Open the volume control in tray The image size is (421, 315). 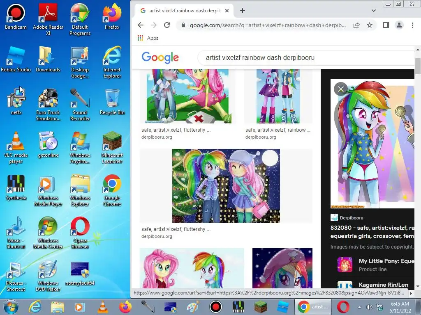(x=370, y=307)
